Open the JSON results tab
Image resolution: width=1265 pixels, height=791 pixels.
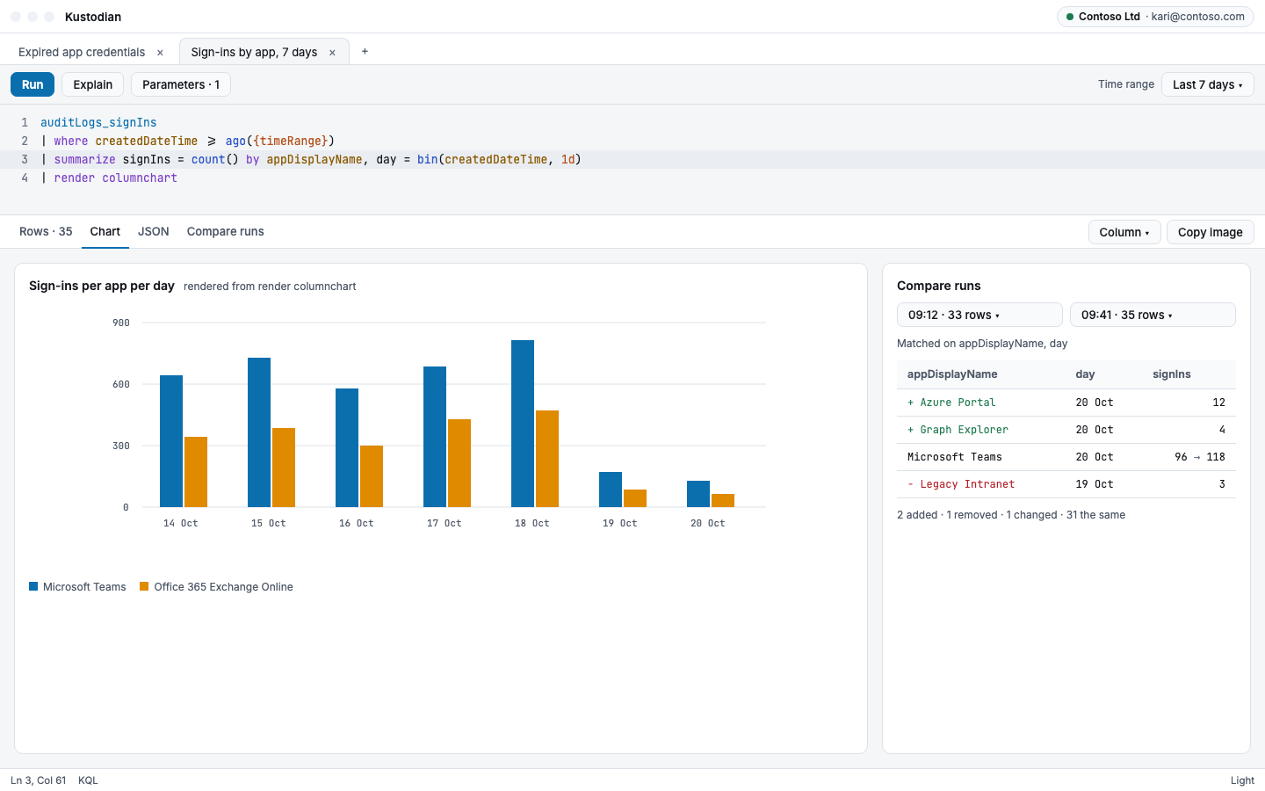154,231
